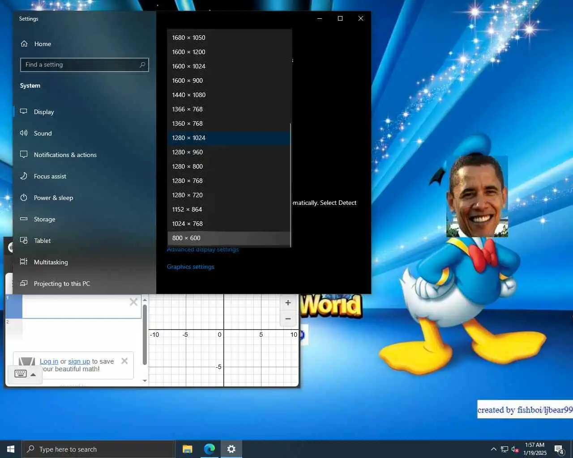Image resolution: width=573 pixels, height=458 pixels.
Task: Select the 1680 × 1050 resolution option
Action: [229, 38]
